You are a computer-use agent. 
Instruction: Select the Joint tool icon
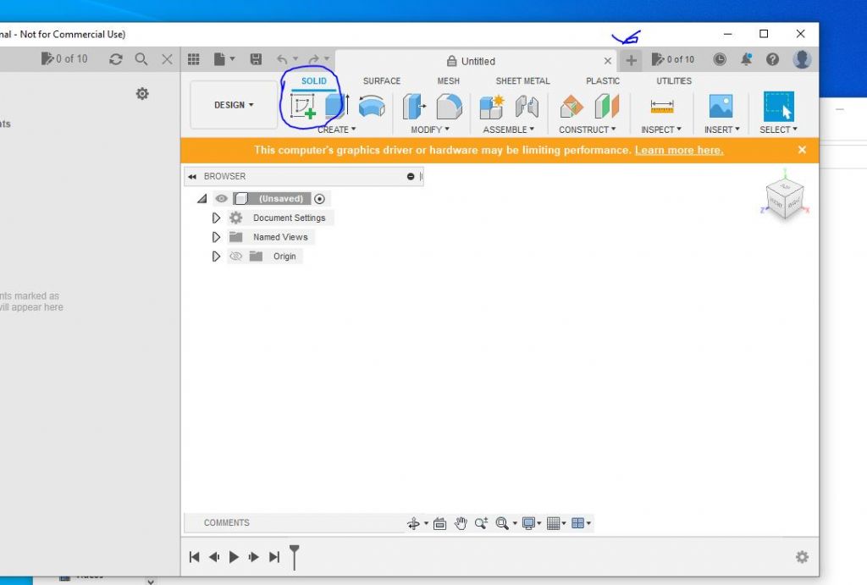527,106
